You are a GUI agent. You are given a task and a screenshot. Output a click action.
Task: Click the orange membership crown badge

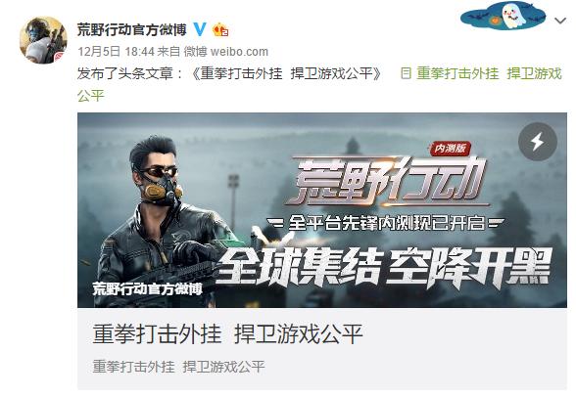click(x=220, y=29)
